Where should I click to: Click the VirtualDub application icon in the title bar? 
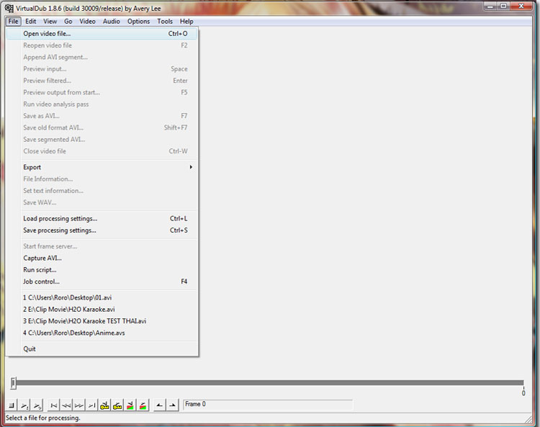[9, 8]
